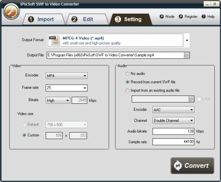Open the Bitrate High quality dropdown
Viewport: 221px width, 182px height.
58,100
